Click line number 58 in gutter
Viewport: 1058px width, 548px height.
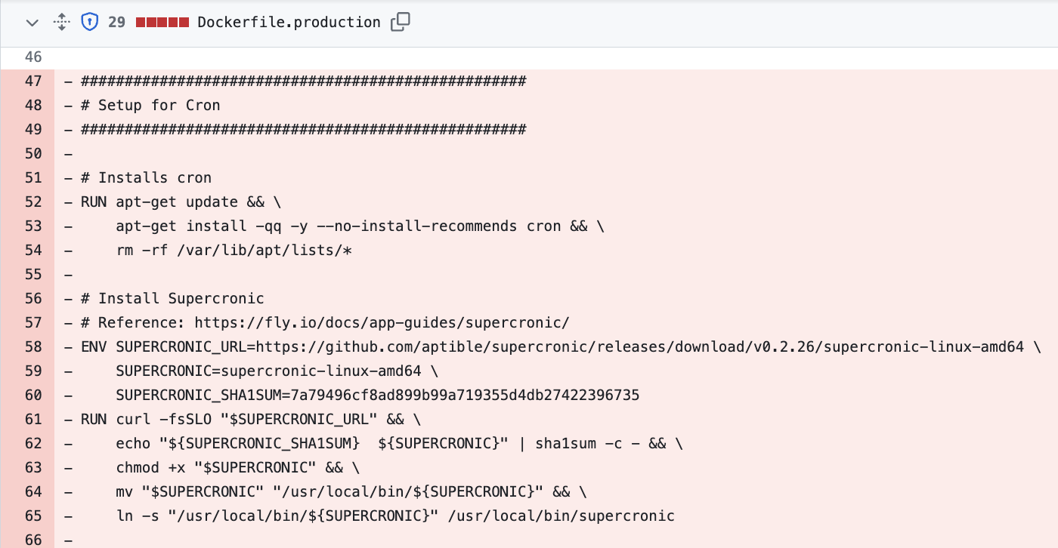pyautogui.click(x=33, y=347)
